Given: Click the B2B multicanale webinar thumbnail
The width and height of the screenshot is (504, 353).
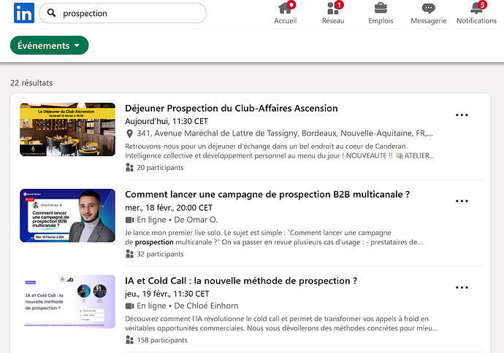Looking at the screenshot, I should point(67,216).
